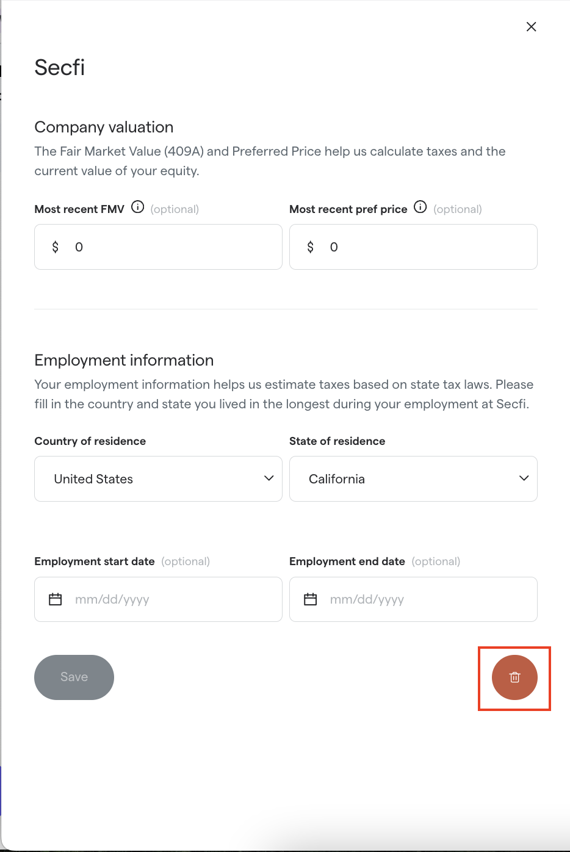570x852 pixels.
Task: Focus the Most recent FMV amount field
Action: pyautogui.click(x=158, y=247)
